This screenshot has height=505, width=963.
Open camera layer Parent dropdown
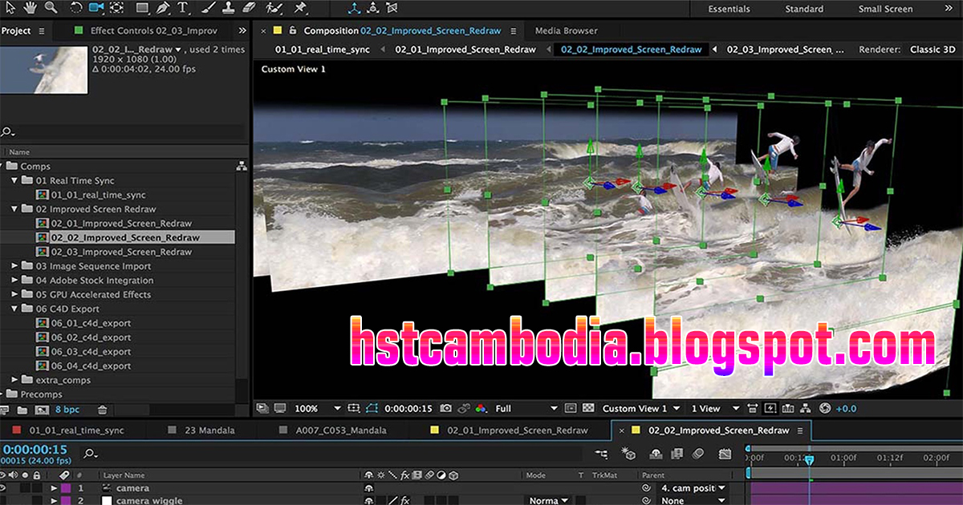click(x=693, y=487)
